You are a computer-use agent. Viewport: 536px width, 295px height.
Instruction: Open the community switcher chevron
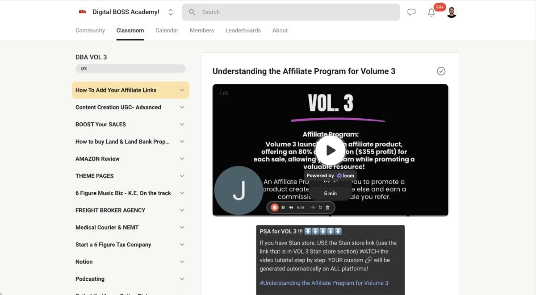pos(171,12)
